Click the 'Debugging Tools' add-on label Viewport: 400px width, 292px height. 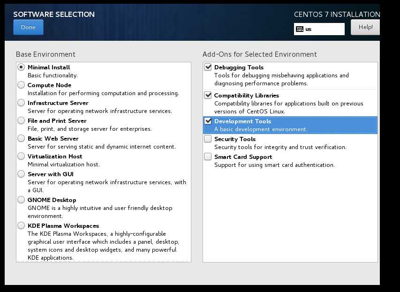coord(239,67)
